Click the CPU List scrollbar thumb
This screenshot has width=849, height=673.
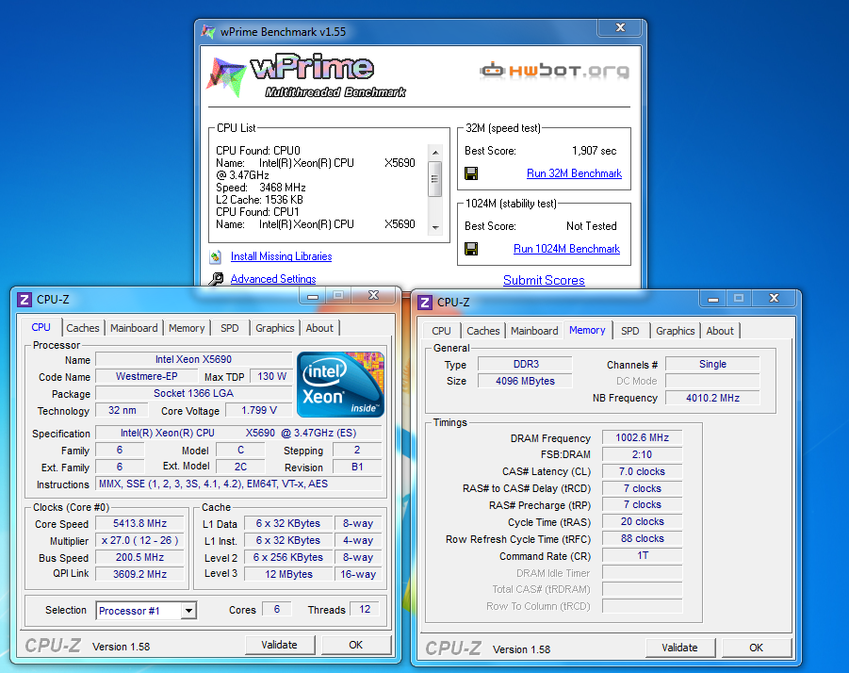[434, 179]
